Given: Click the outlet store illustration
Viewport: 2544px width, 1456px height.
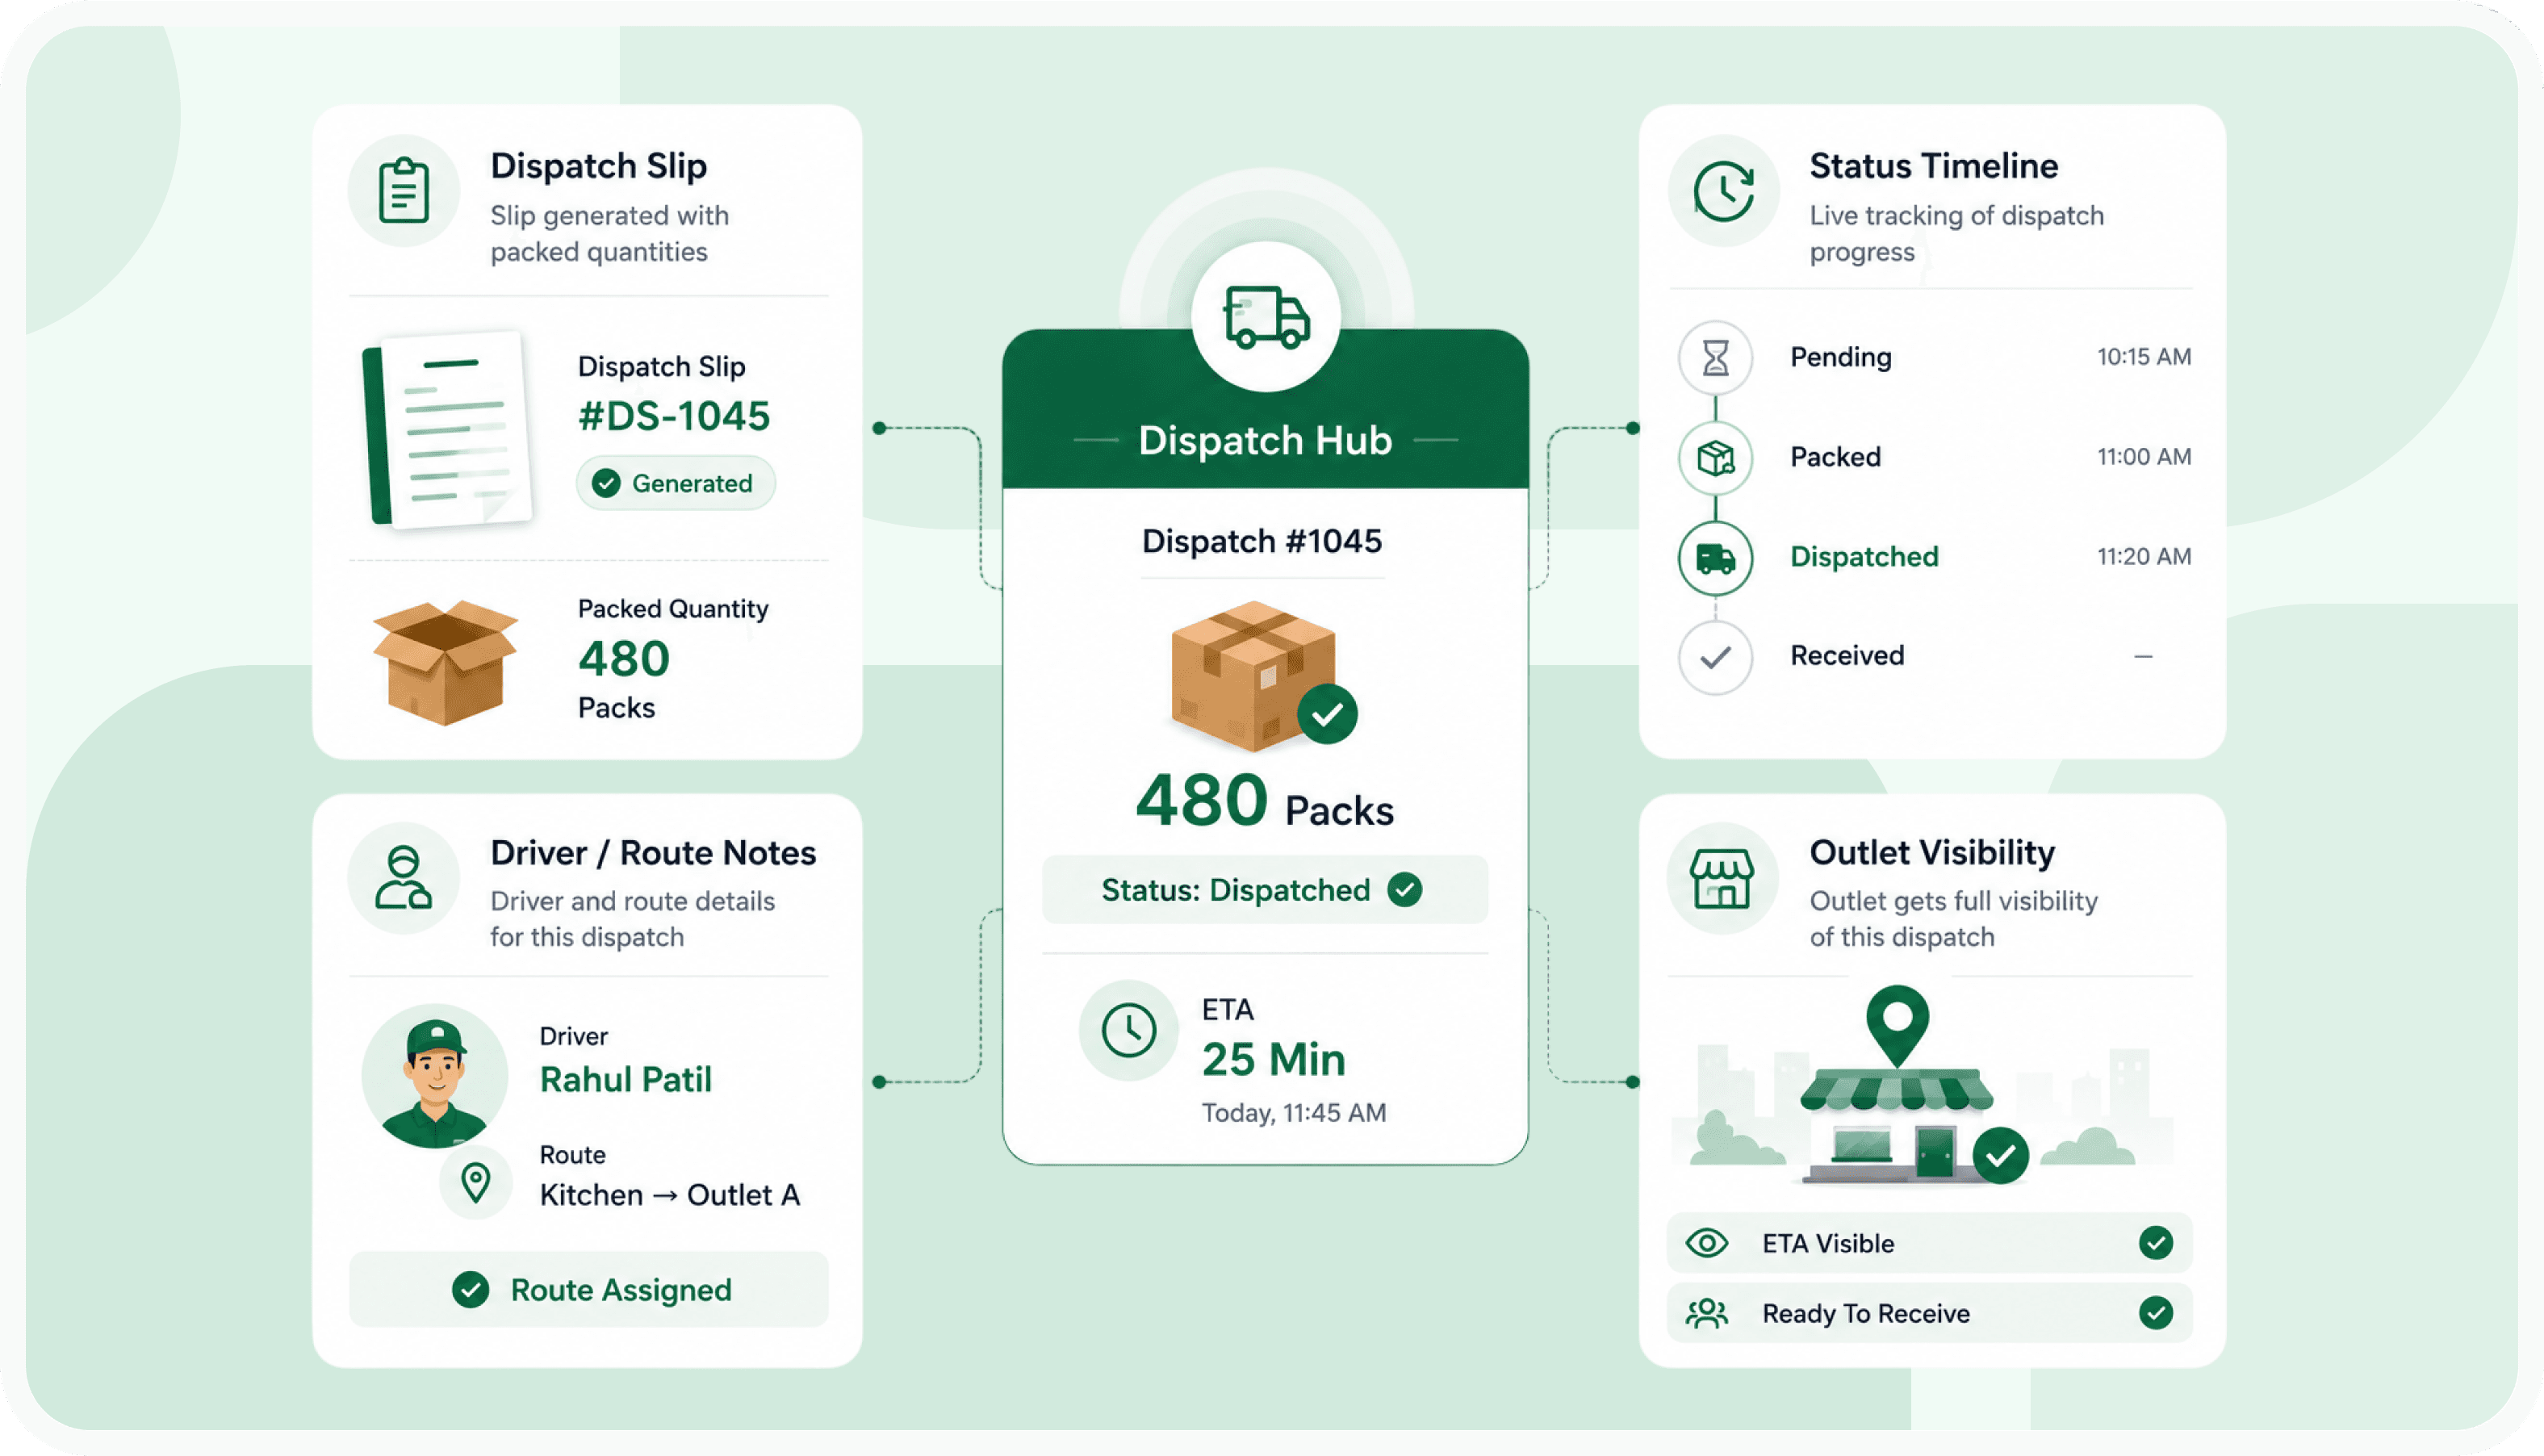Looking at the screenshot, I should coord(1897,1125).
